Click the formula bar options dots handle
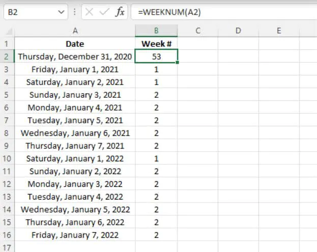This screenshot has height=252, width=317. (75, 12)
